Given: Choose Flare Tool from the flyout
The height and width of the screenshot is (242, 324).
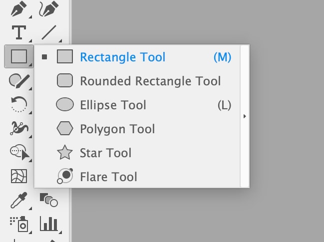Looking at the screenshot, I should pyautogui.click(x=108, y=176).
